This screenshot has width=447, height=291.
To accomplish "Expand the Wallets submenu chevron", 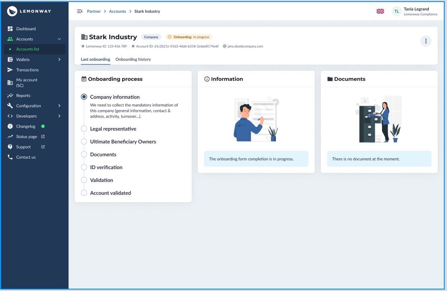I will (59, 59).
